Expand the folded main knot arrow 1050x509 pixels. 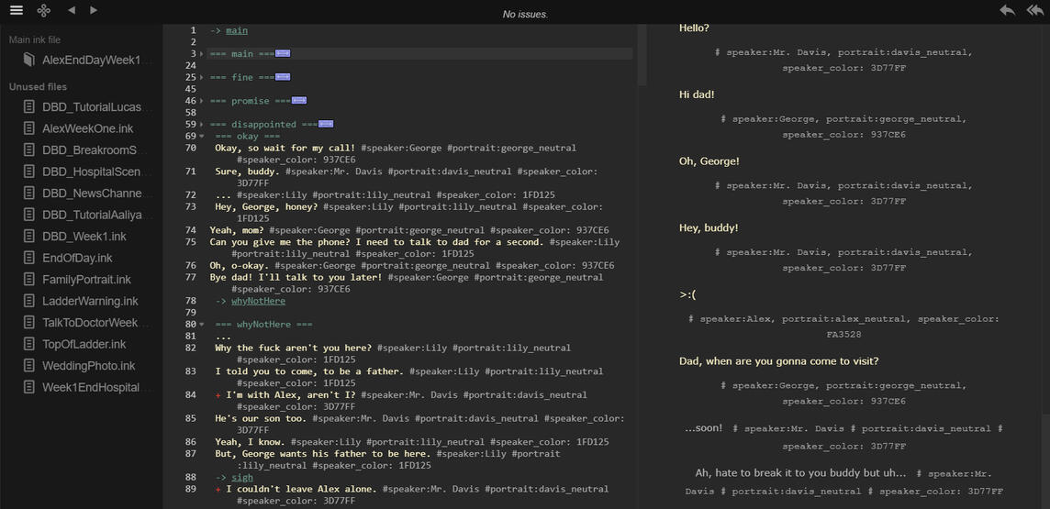point(202,53)
